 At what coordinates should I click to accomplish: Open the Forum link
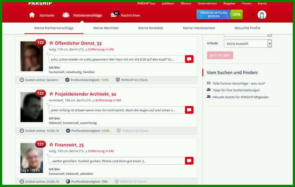(x=247, y=3)
